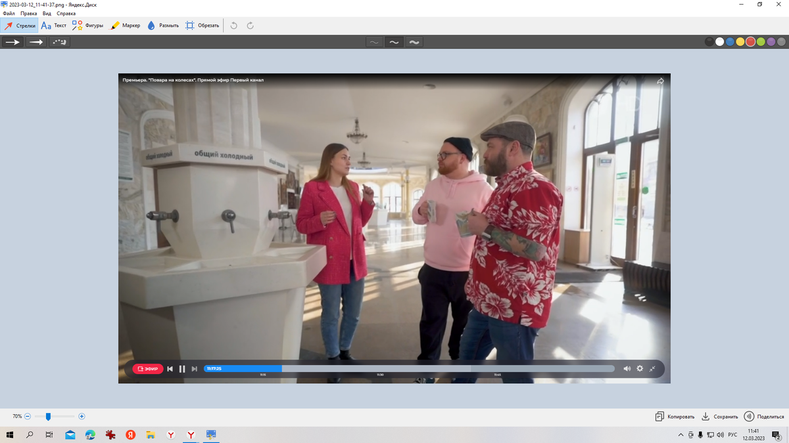Click the Поделиться share button
Image resolution: width=789 pixels, height=443 pixels.
click(764, 417)
